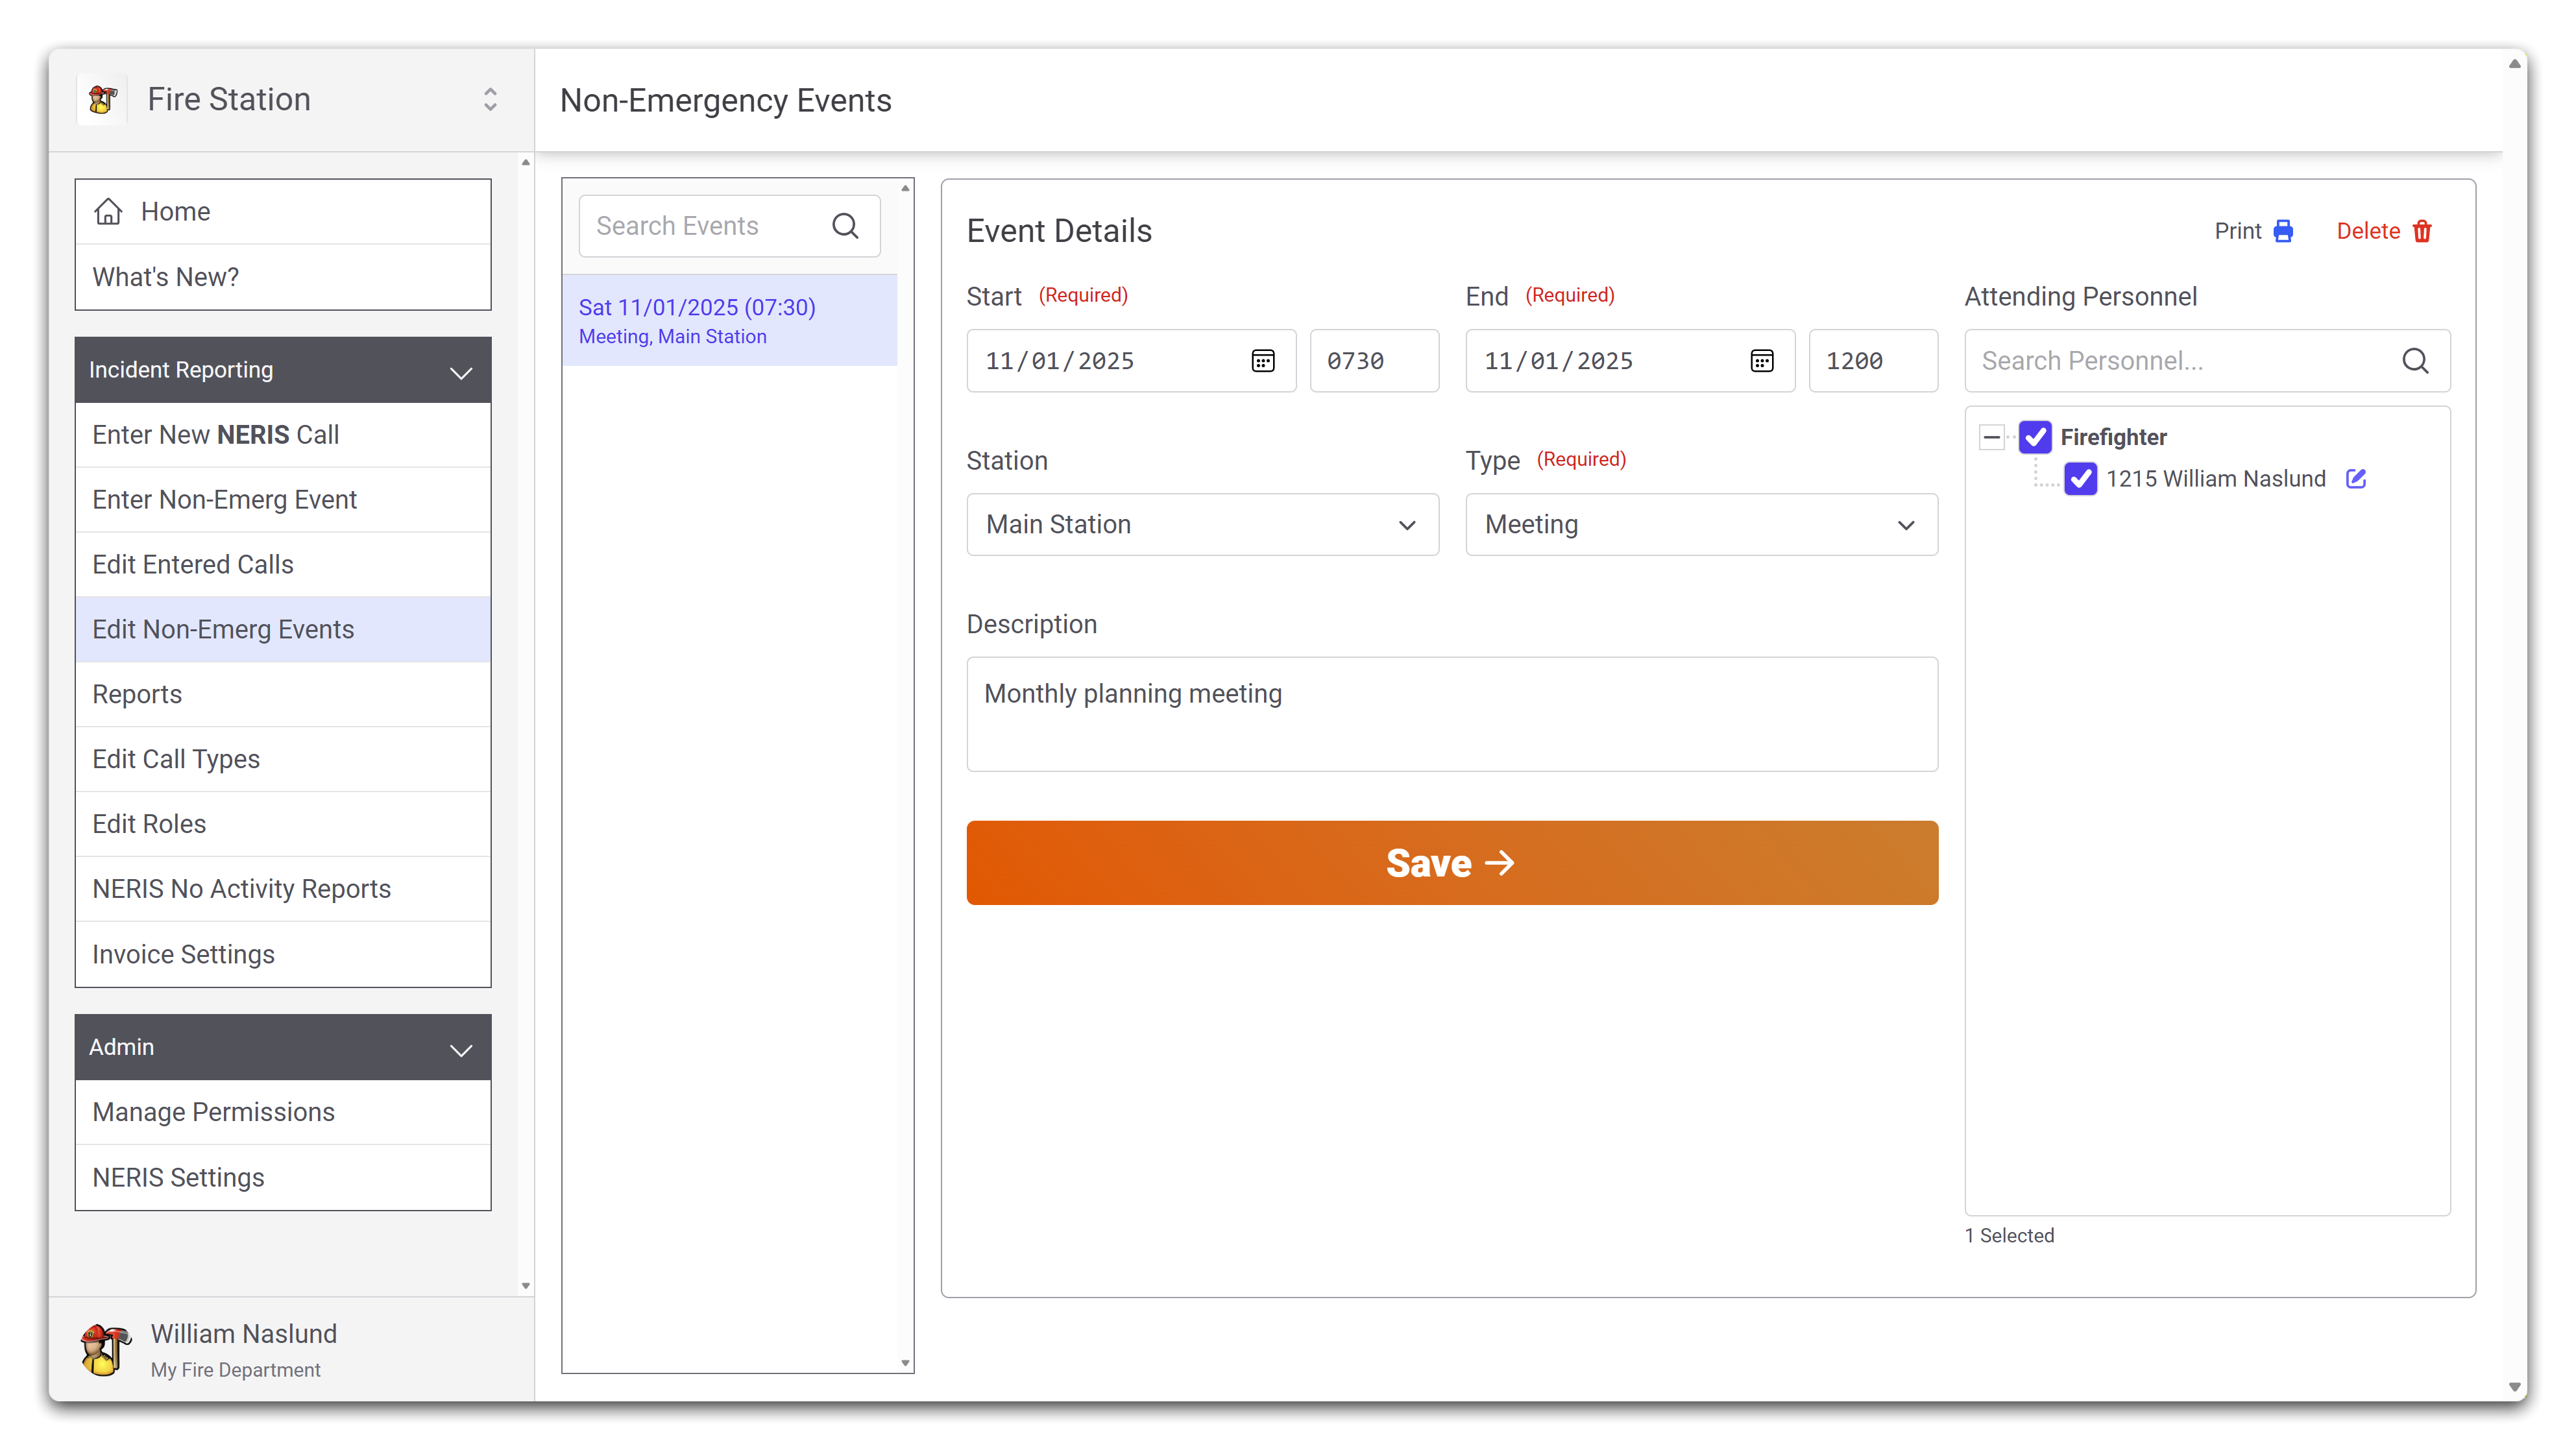Open Edit Entered Calls menu item
Viewport: 2576px width, 1450px height.
pos(193,564)
